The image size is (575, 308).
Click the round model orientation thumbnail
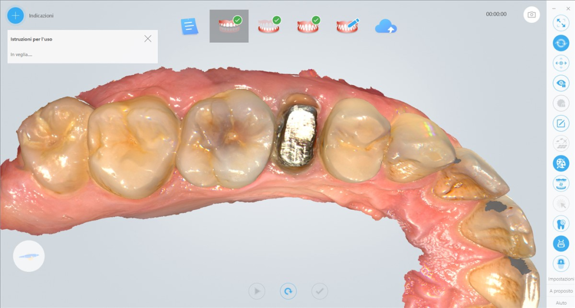click(29, 256)
